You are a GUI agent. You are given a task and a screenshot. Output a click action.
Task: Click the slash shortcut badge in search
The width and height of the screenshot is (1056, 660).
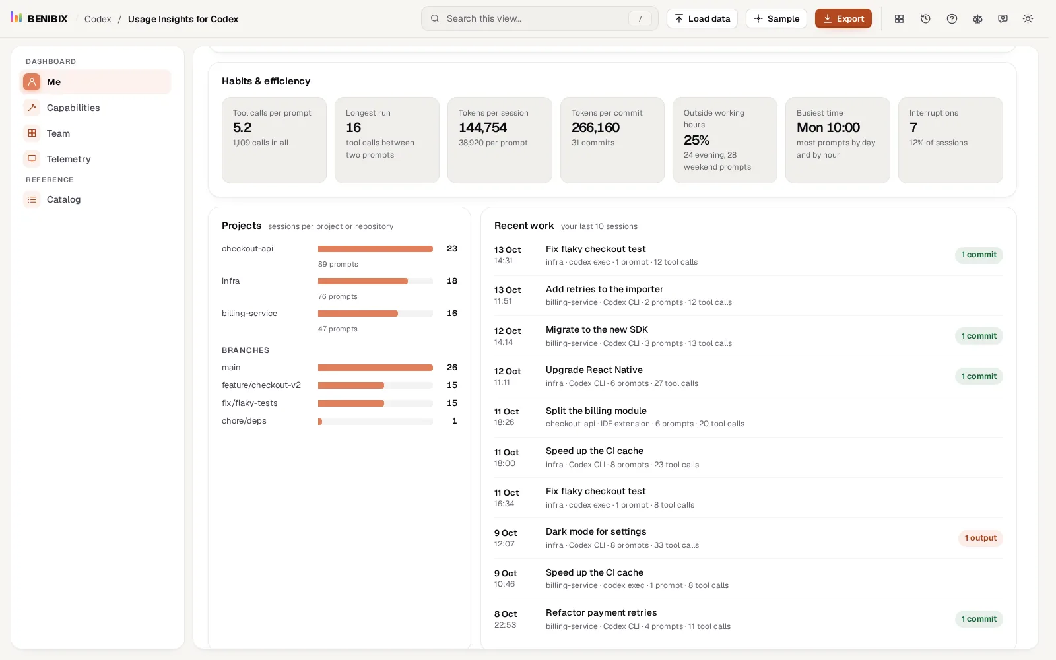click(x=640, y=18)
